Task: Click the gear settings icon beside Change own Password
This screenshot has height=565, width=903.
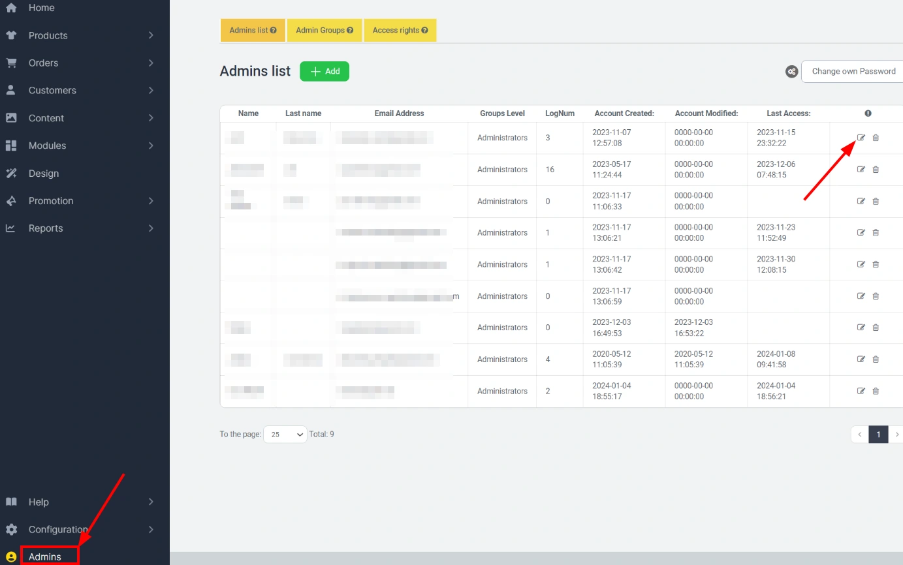Action: (x=791, y=72)
